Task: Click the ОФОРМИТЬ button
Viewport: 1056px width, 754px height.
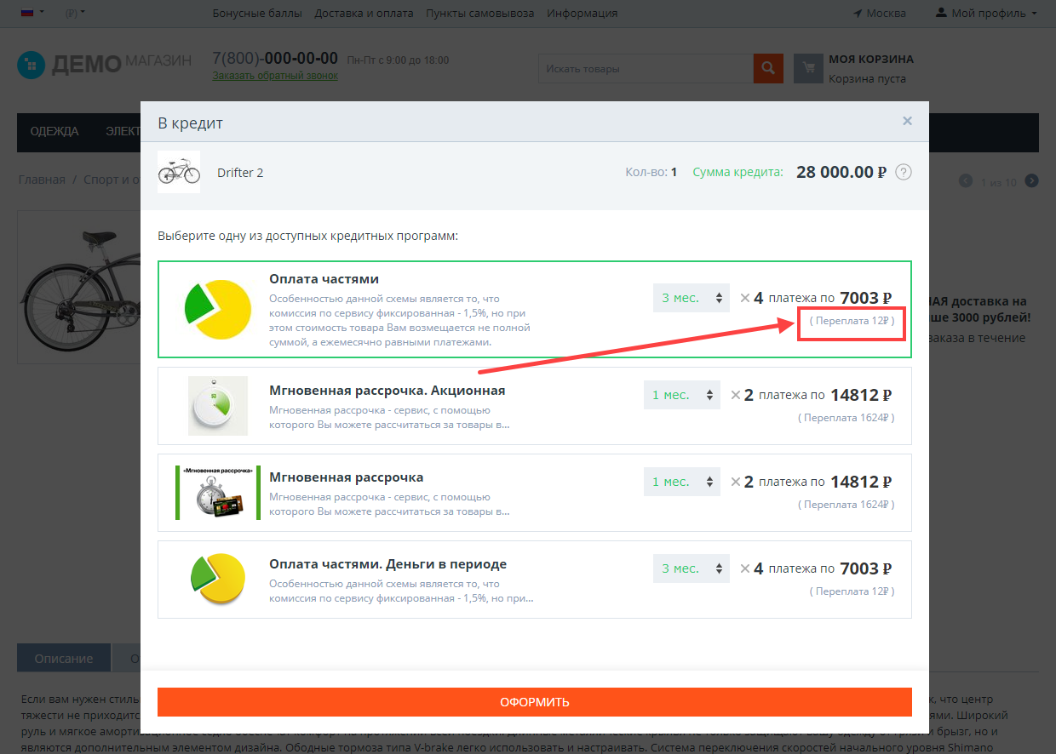Action: [535, 702]
